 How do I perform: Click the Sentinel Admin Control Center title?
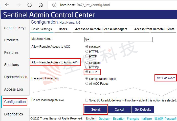point(49,15)
